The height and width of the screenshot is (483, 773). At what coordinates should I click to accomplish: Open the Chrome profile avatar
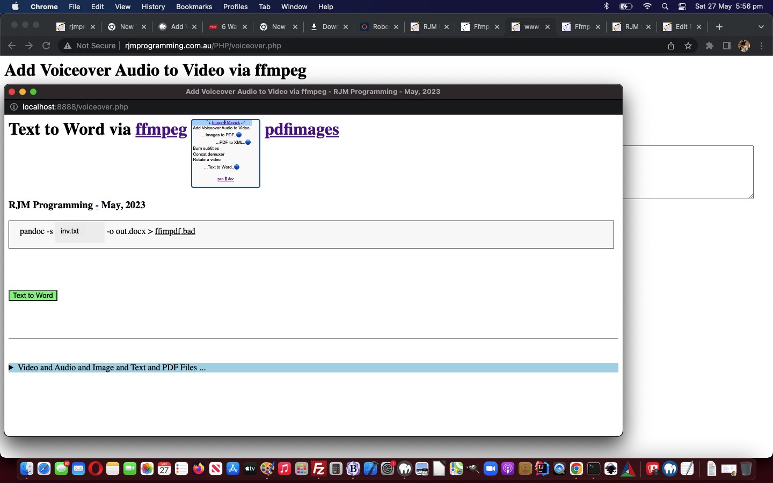[744, 46]
